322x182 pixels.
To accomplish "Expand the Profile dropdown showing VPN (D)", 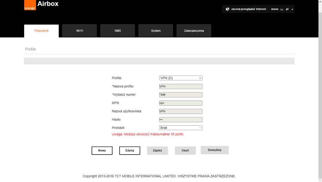I will click(181, 78).
